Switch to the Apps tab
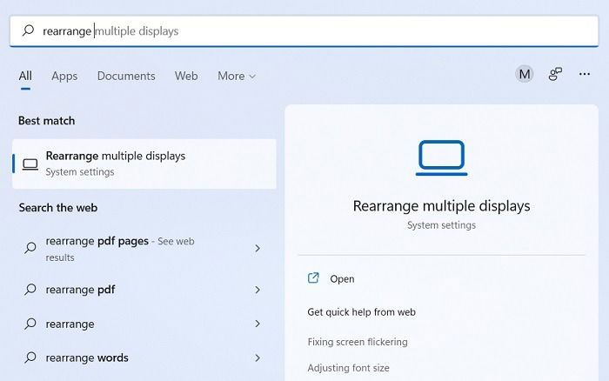 click(64, 77)
